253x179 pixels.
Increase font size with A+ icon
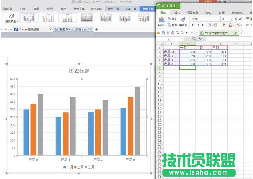pos(236,19)
